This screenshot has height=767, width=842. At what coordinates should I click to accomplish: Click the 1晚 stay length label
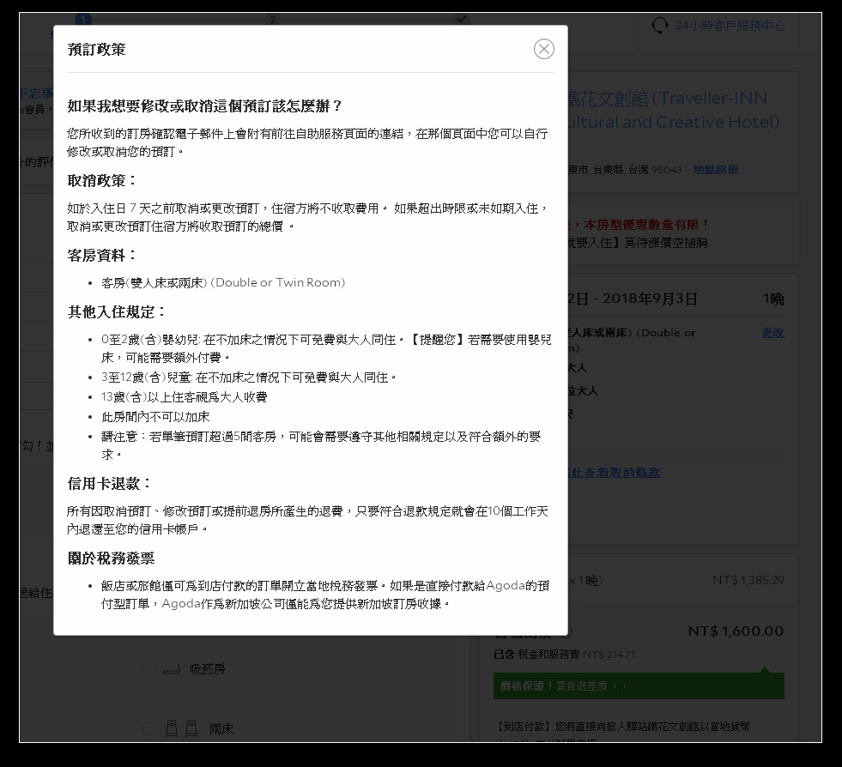click(x=773, y=299)
